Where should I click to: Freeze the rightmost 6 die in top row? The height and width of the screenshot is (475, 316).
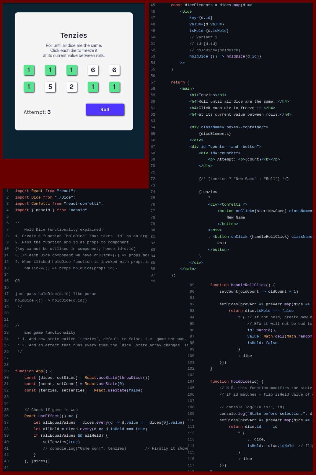pos(114,70)
